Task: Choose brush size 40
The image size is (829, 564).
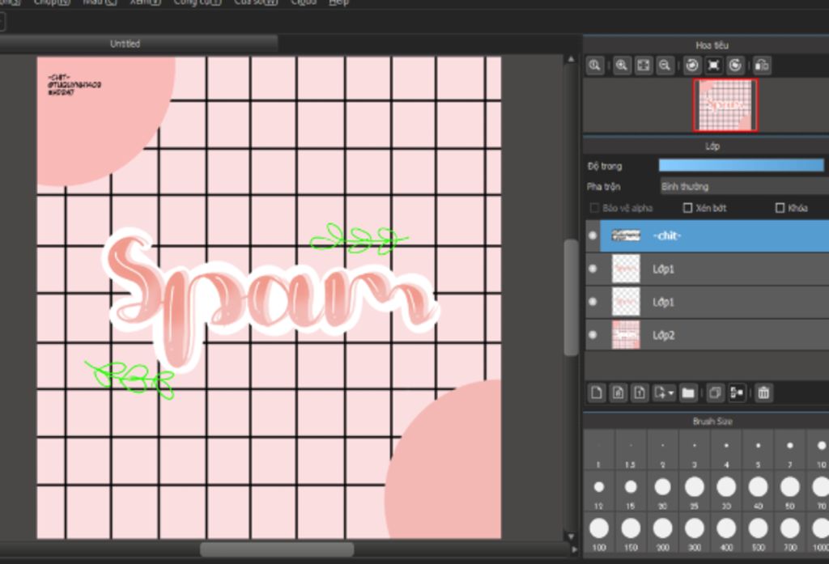Action: (x=758, y=491)
